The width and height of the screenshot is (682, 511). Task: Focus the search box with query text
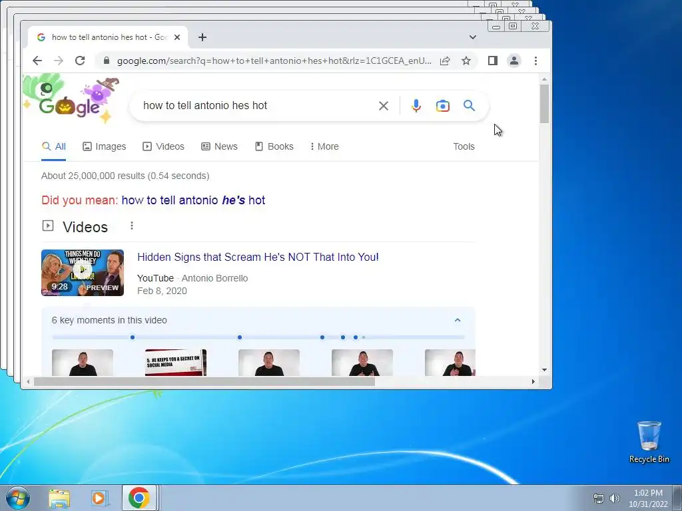pos(256,106)
